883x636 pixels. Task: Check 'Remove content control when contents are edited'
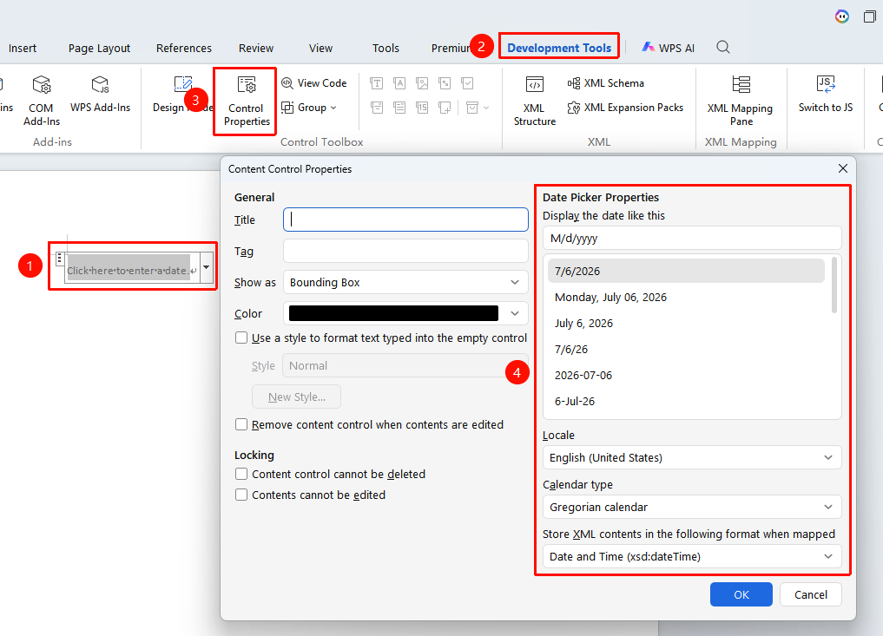click(241, 424)
